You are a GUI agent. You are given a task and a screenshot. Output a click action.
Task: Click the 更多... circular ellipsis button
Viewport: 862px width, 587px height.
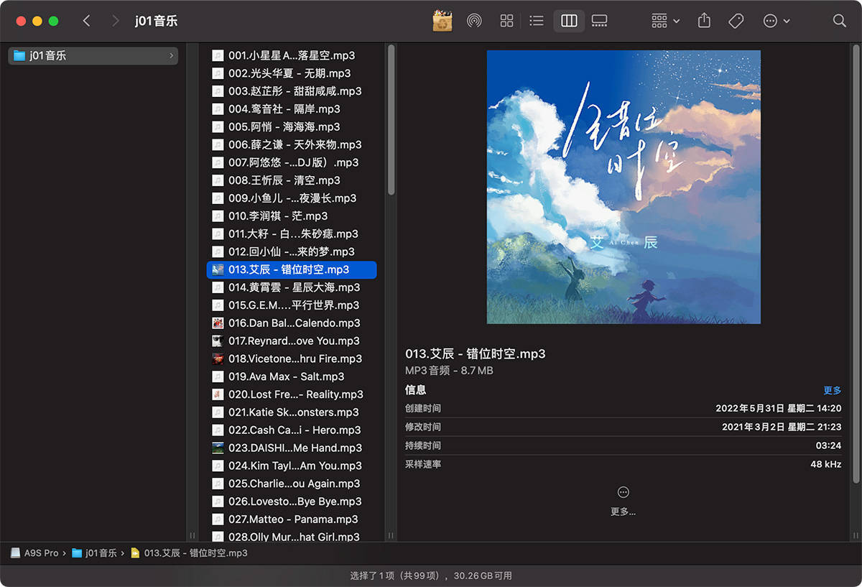(623, 493)
